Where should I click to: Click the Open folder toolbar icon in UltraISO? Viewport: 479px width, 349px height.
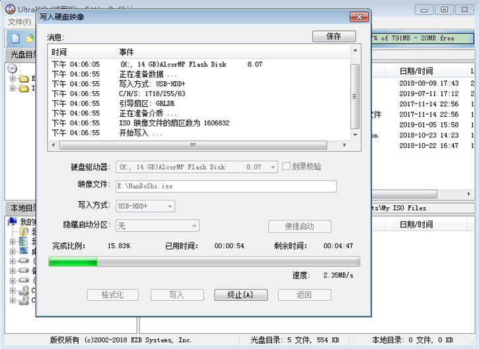(x=30, y=38)
